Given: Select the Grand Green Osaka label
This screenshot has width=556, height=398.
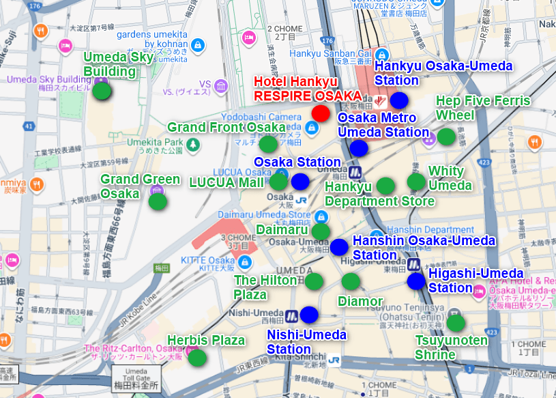Looking at the screenshot, I should coord(140,186).
